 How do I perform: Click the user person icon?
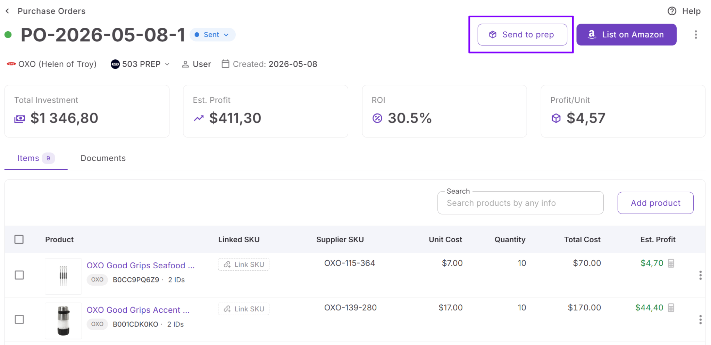point(185,64)
